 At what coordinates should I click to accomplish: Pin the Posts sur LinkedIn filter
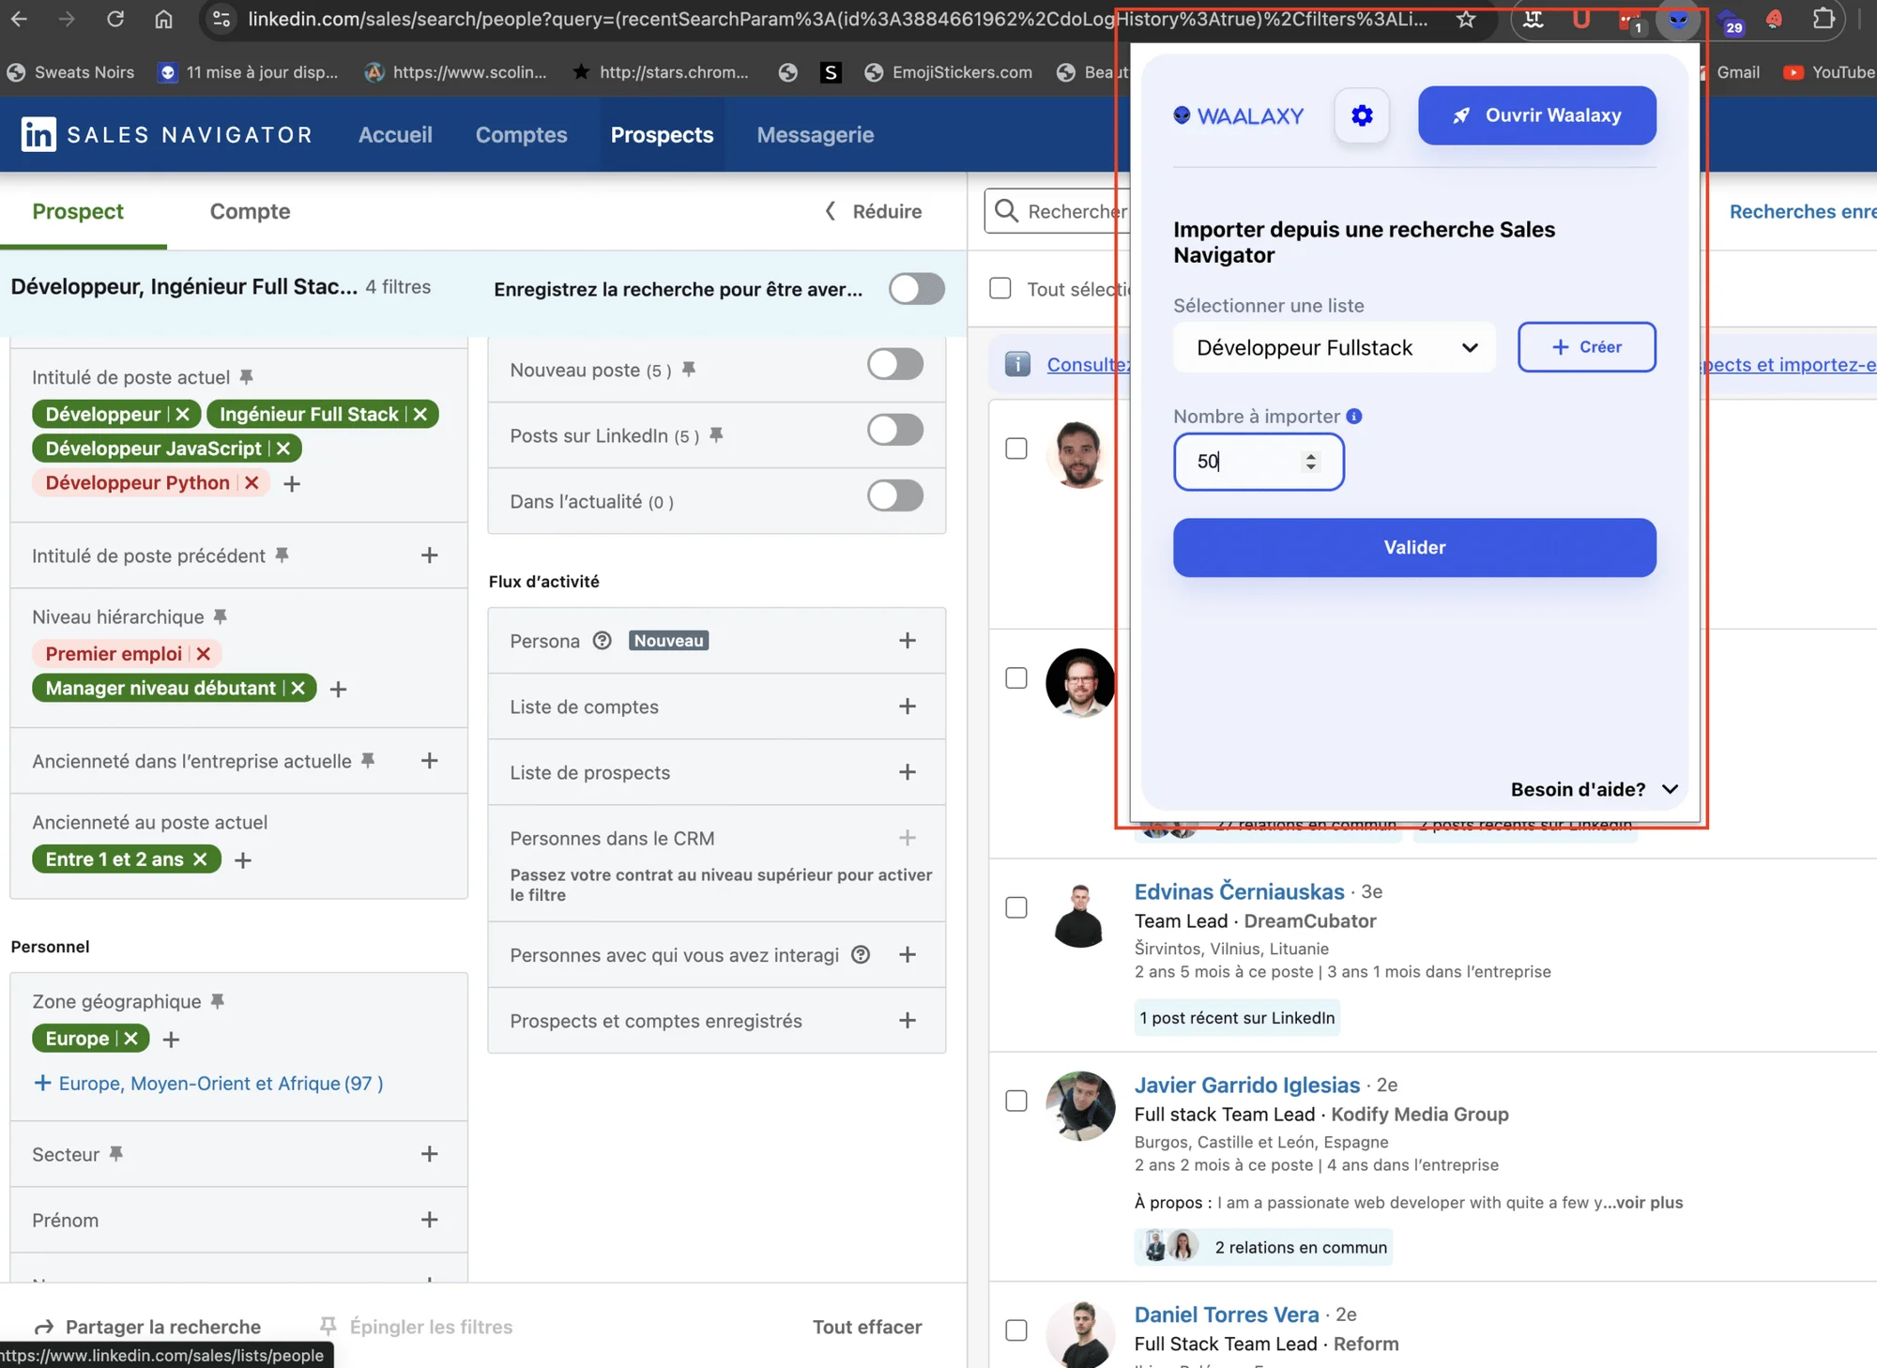point(716,435)
